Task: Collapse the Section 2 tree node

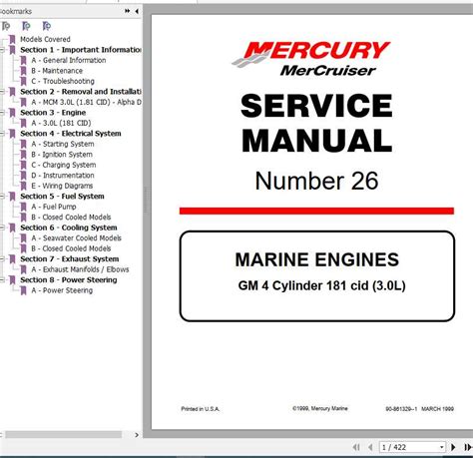Action: (x=2, y=92)
